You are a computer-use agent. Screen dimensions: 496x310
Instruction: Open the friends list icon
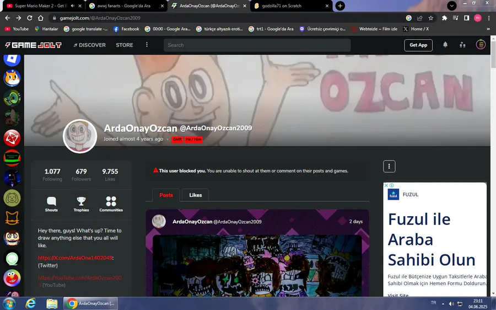click(x=462, y=45)
